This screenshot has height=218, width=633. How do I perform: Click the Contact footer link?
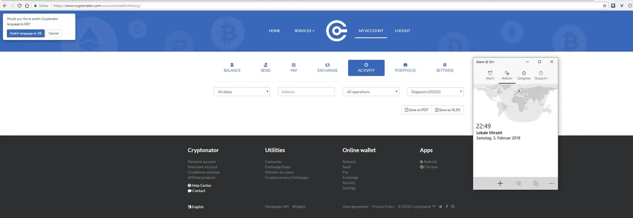coord(197,191)
